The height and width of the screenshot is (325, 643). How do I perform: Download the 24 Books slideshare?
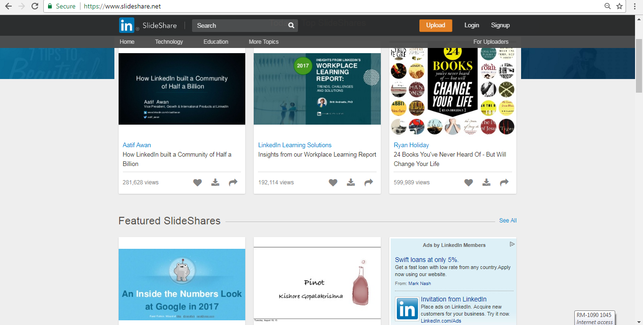click(487, 182)
